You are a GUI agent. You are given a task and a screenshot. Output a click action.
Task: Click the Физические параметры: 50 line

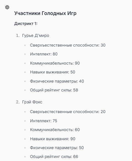coord(57,148)
